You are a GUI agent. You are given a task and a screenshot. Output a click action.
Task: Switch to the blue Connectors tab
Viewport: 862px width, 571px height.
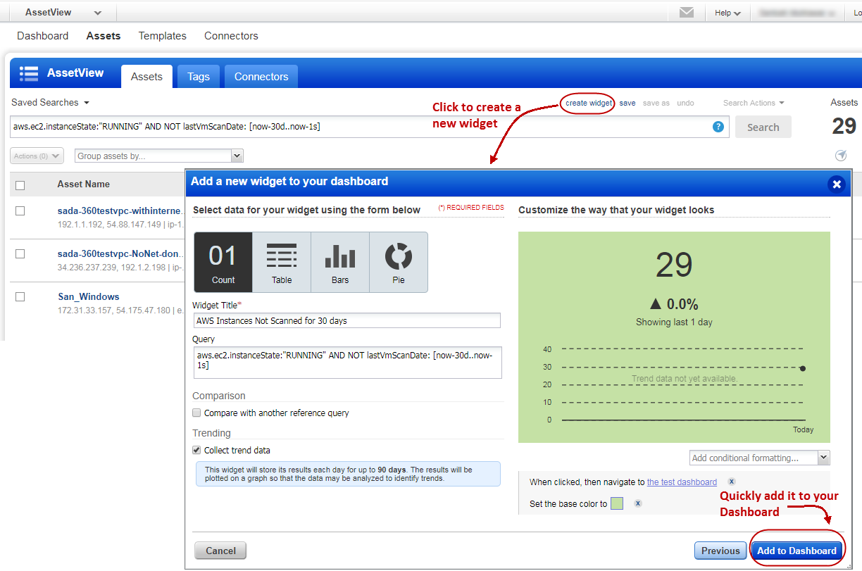[261, 77]
